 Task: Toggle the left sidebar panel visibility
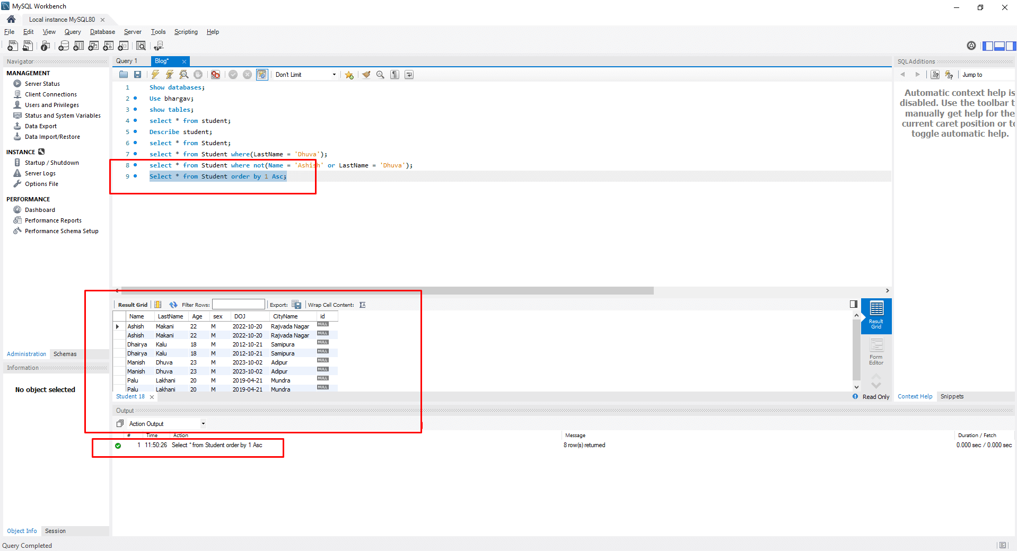988,46
